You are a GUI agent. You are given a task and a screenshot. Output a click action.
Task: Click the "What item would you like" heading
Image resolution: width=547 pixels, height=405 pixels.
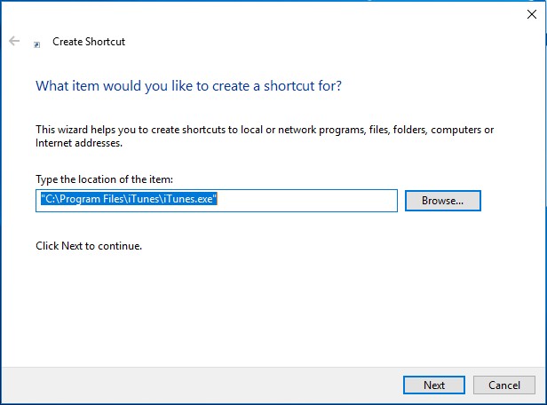click(x=188, y=86)
